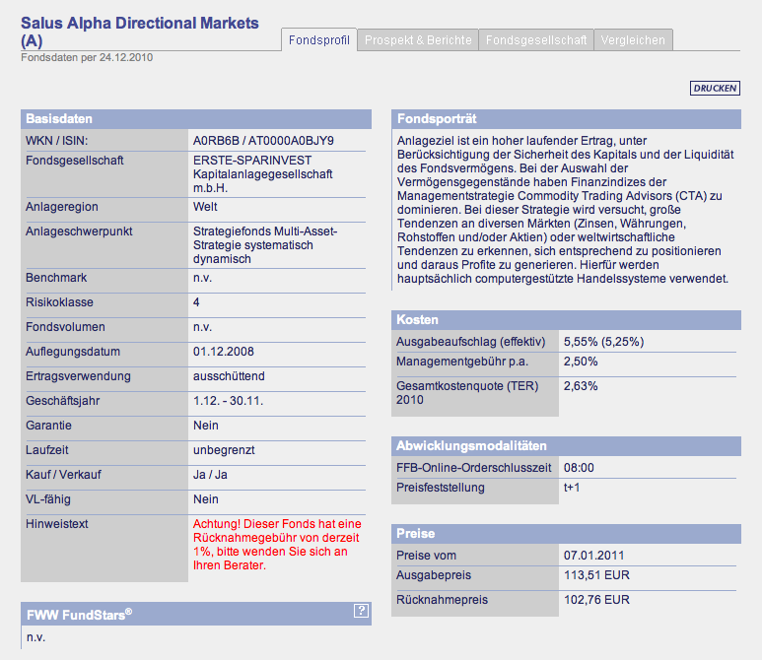The image size is (762, 660).
Task: Click the Kosten section header
Action: tap(566, 320)
